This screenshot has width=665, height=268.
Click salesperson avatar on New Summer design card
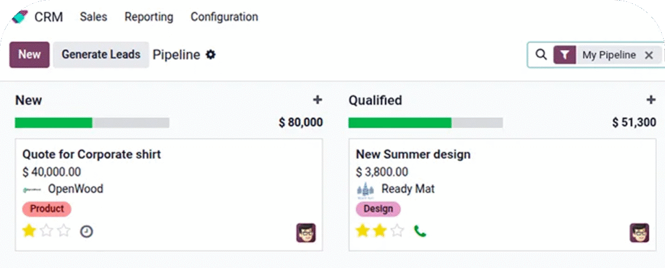click(639, 233)
